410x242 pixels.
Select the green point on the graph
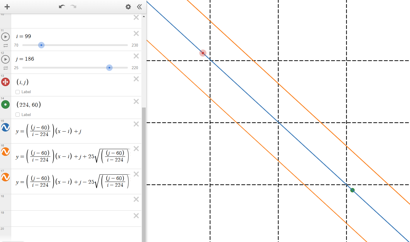(x=353, y=190)
